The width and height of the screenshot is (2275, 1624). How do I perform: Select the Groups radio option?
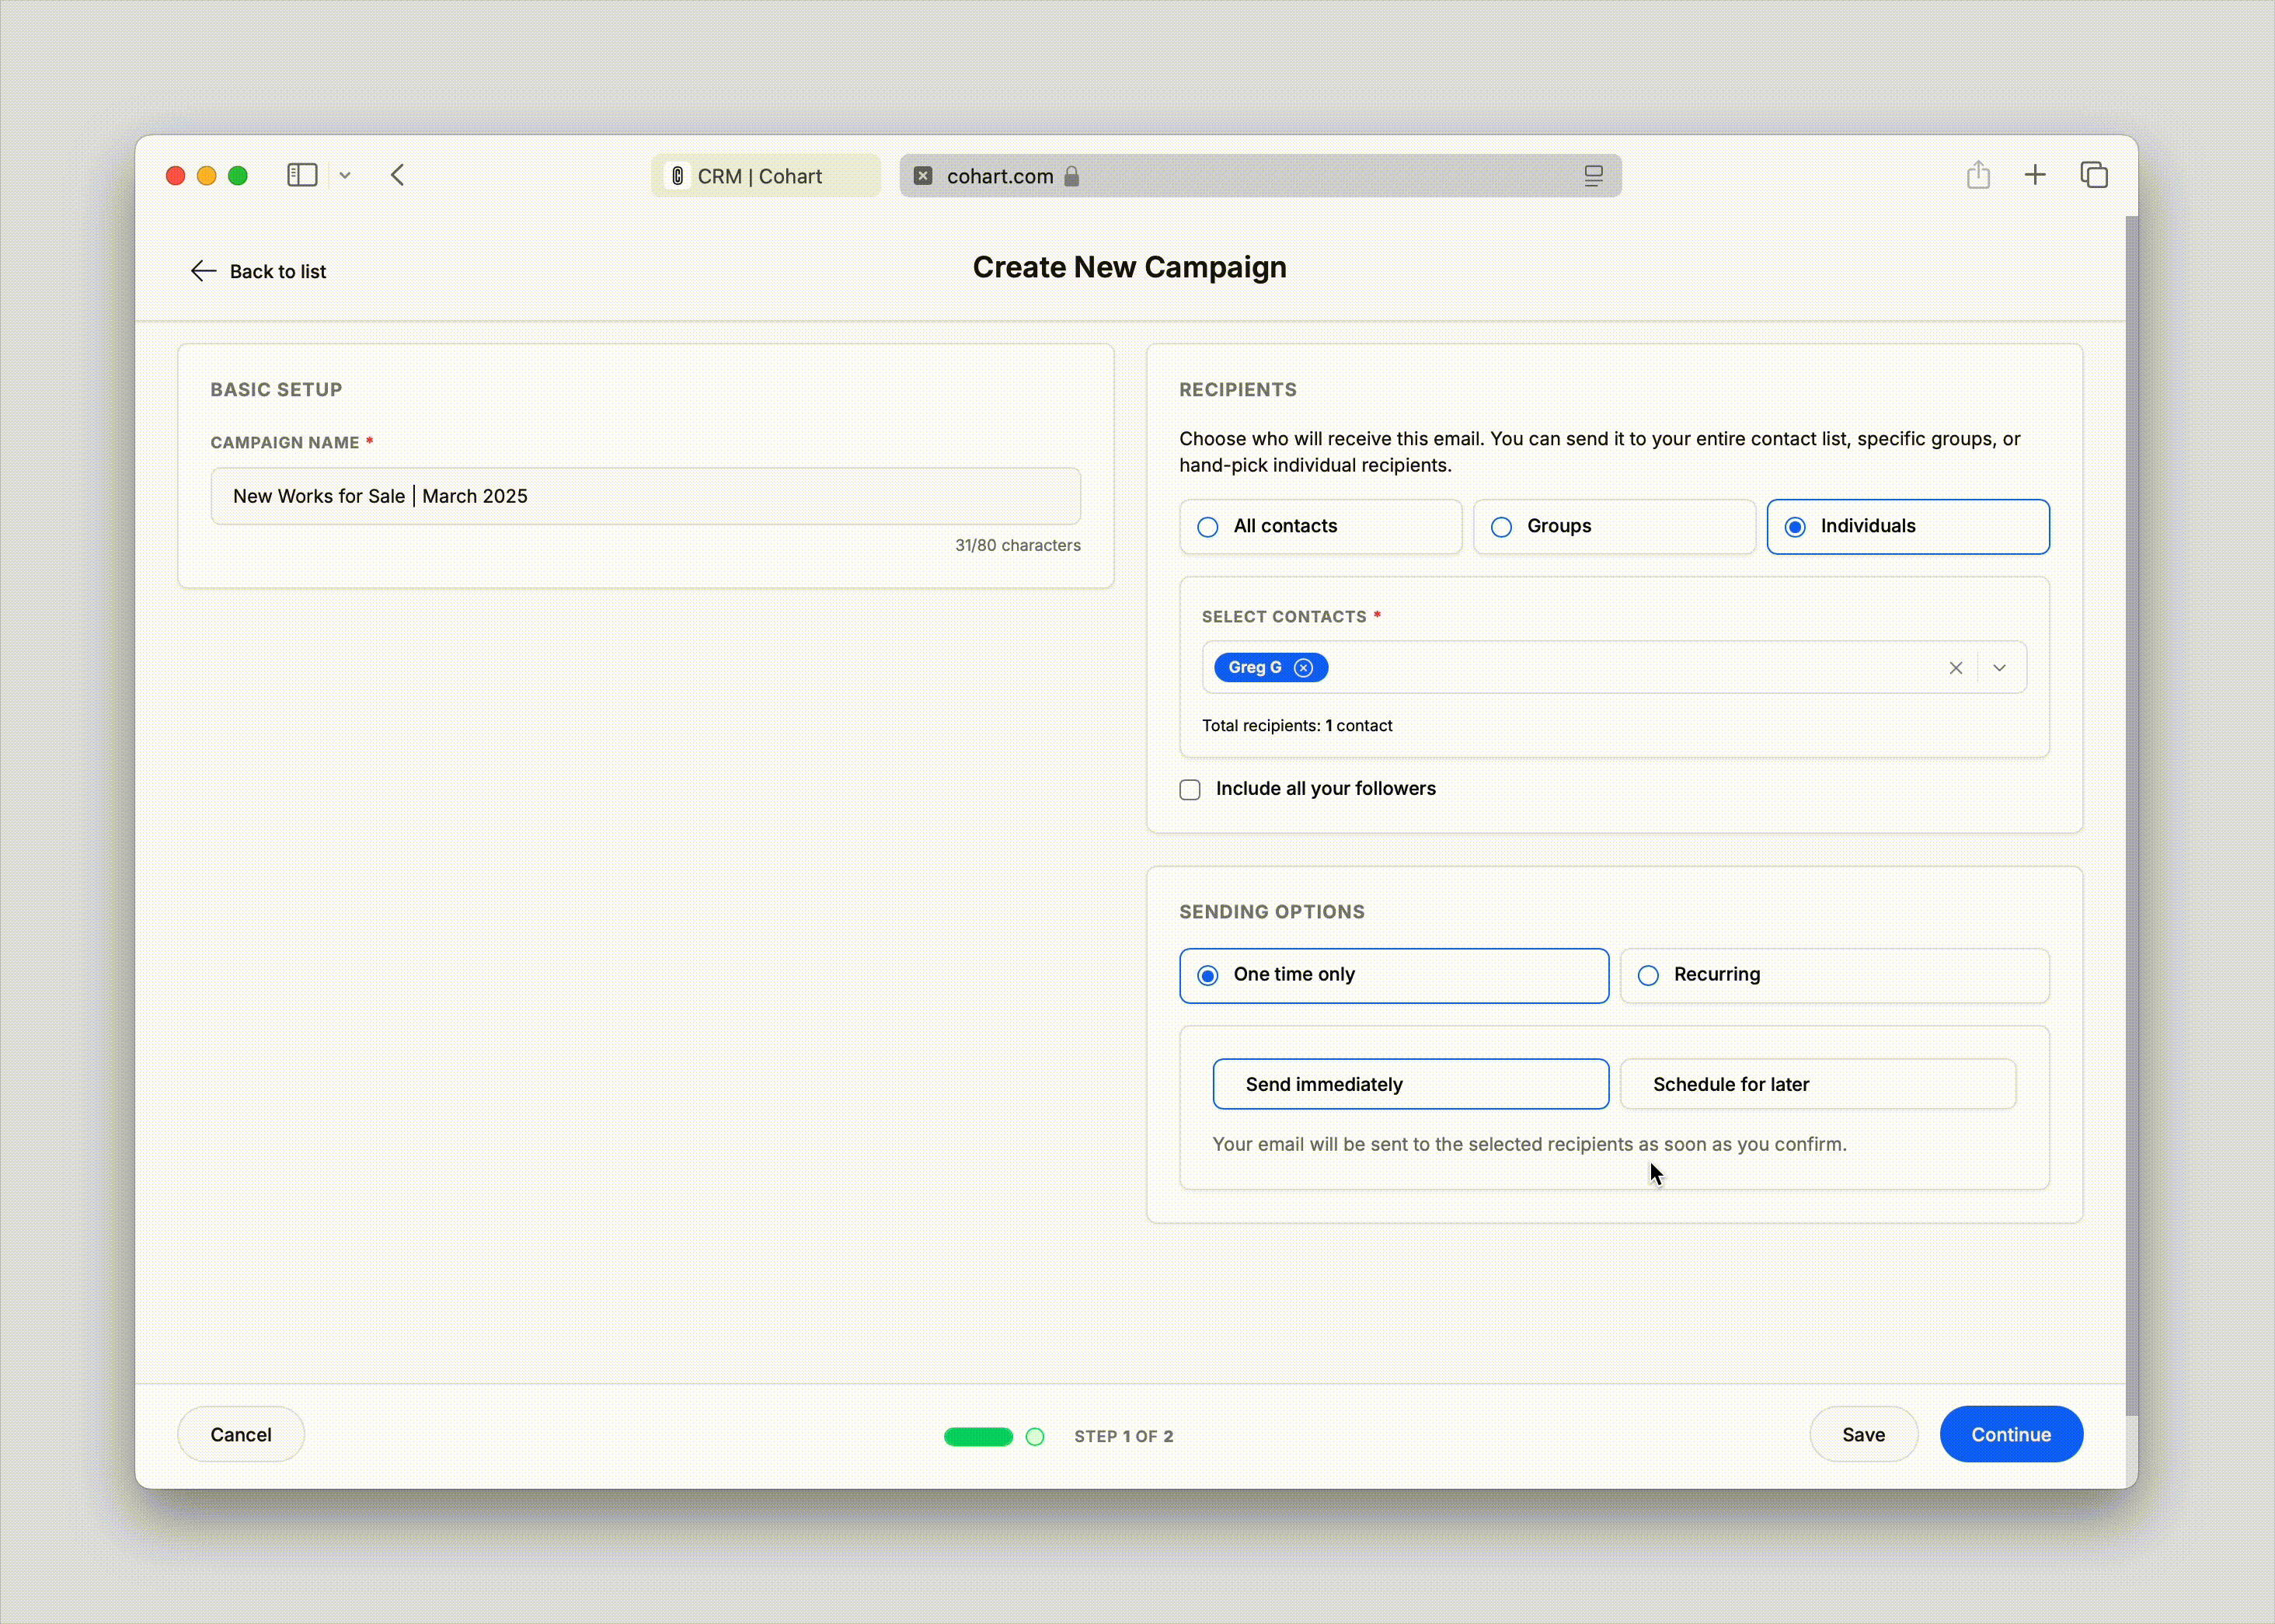[x=1614, y=527]
